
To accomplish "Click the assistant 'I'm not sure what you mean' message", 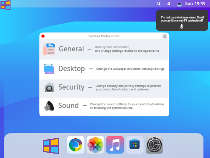I will (x=182, y=19).
